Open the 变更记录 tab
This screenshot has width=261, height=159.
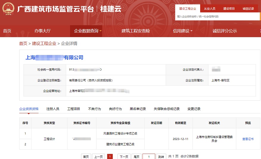[194, 109]
